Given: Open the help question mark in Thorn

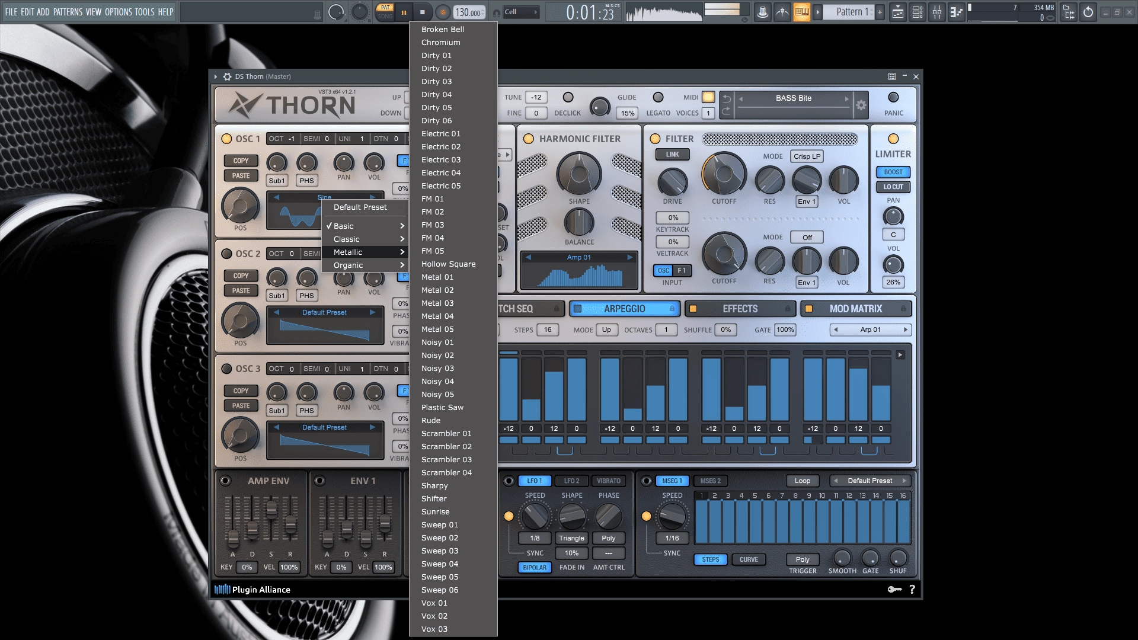Looking at the screenshot, I should [x=912, y=589].
